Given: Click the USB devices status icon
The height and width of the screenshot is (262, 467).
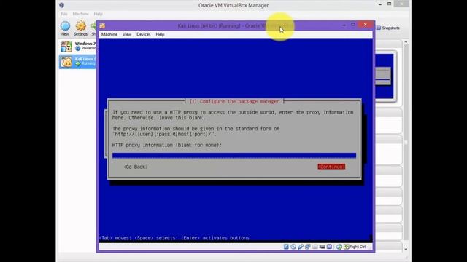Looking at the screenshot, I should (x=301, y=247).
